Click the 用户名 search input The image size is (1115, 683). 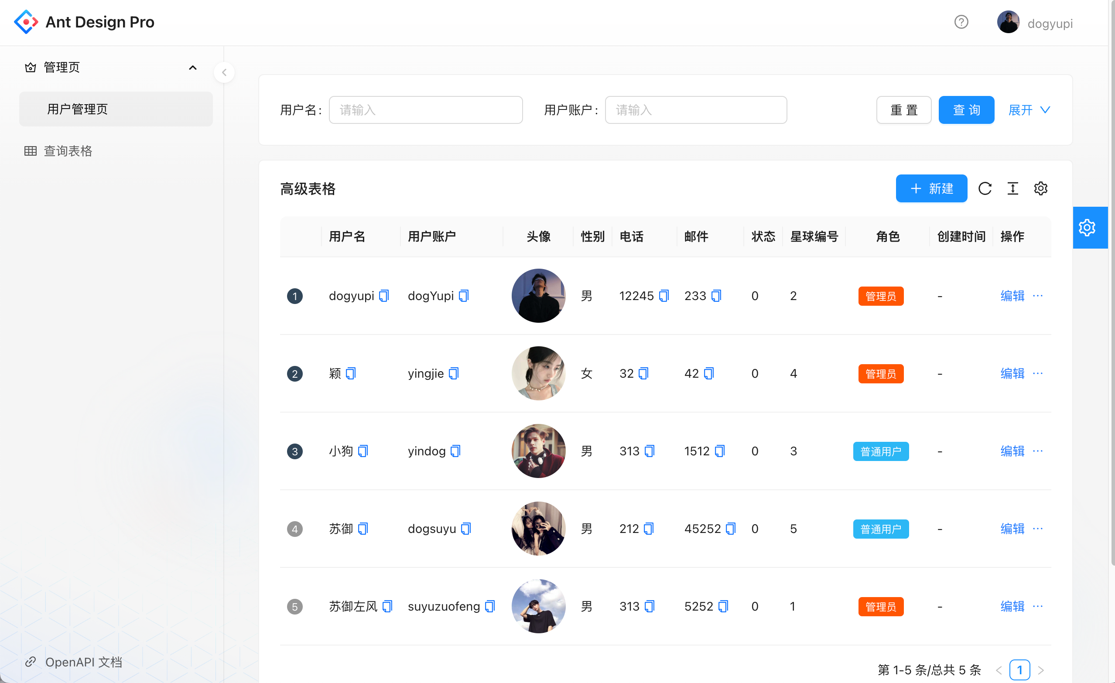[x=425, y=110]
